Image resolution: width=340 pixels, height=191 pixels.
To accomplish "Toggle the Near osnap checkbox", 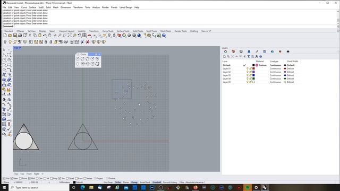I will pos(12,178).
